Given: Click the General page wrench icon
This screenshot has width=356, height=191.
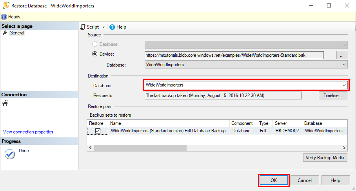Looking at the screenshot, I should (5, 33).
